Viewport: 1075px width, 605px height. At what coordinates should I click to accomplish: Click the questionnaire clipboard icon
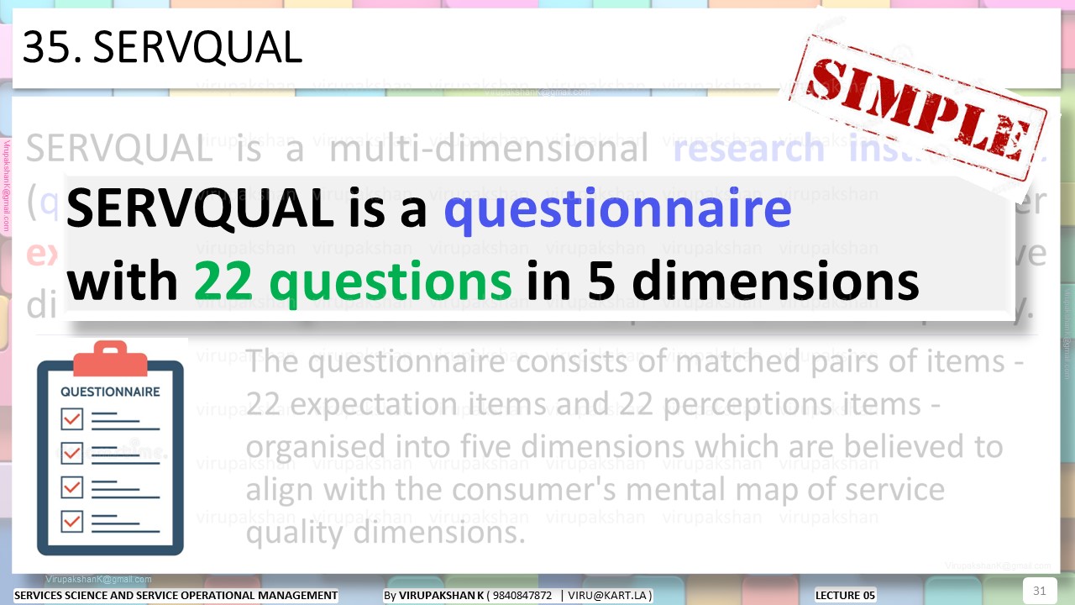[110, 448]
